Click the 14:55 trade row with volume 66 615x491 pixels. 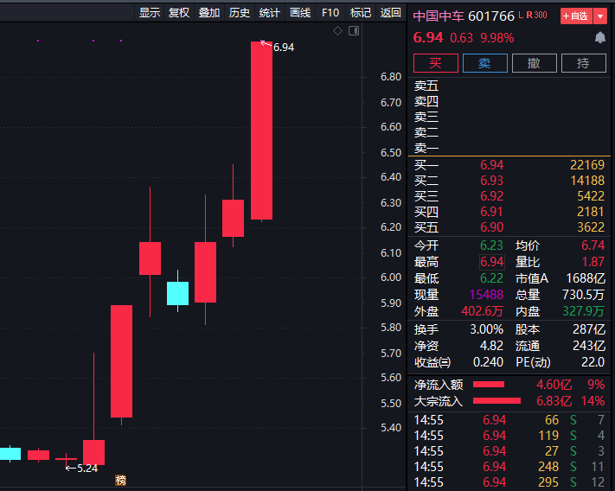tap(509, 420)
